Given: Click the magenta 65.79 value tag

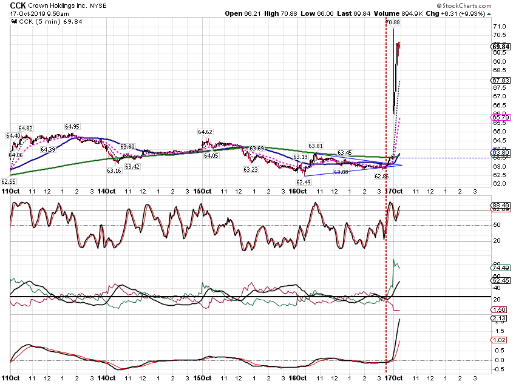Looking at the screenshot, I should click(501, 117).
